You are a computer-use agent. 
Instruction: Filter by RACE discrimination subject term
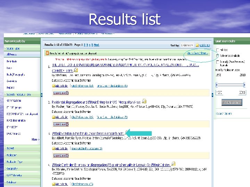tap(16, 121)
